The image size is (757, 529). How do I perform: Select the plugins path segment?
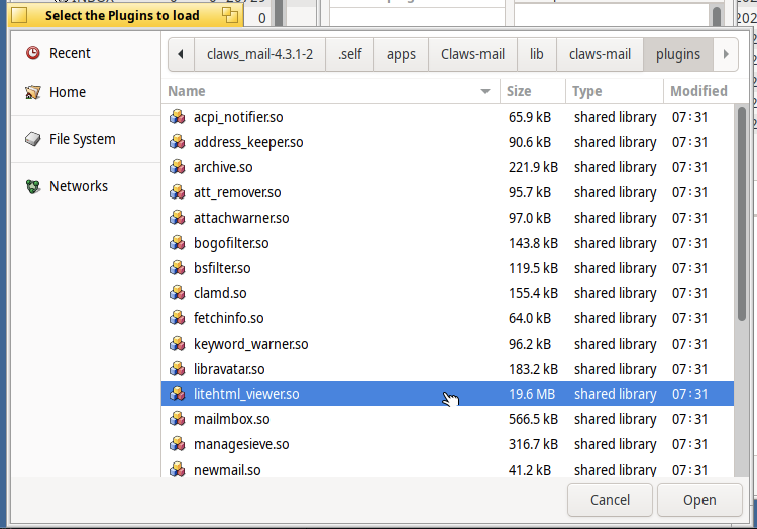coord(678,54)
